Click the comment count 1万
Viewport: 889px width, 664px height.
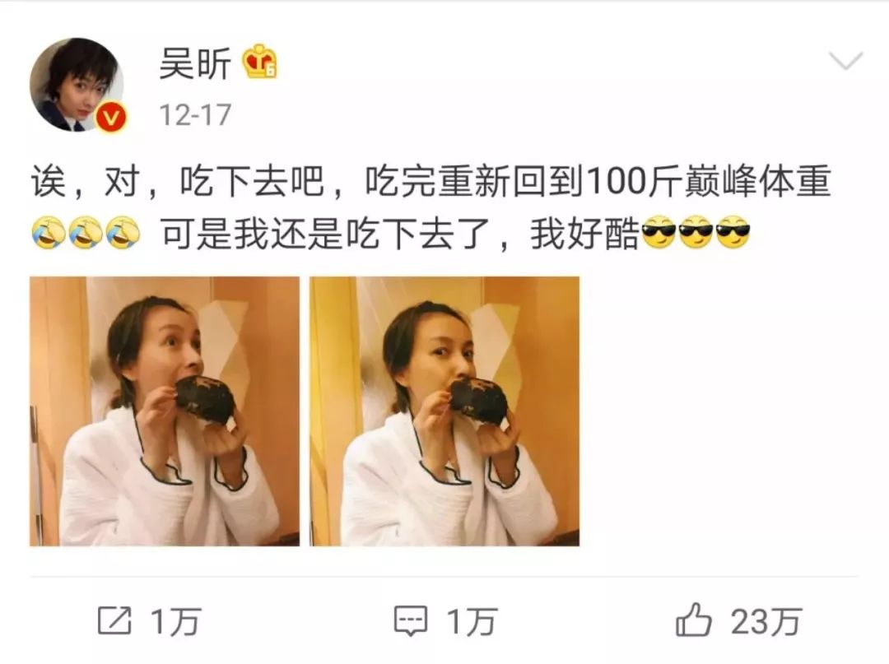472,621
